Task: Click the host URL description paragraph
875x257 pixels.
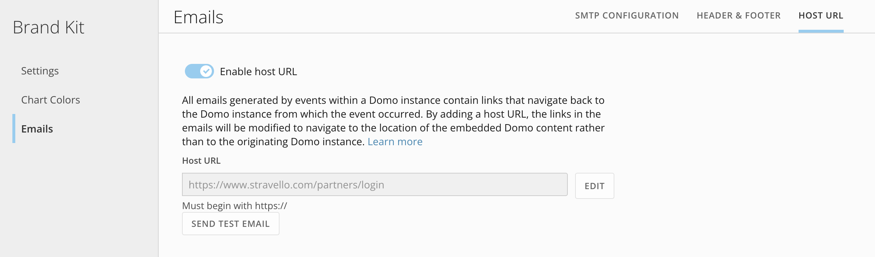Action: pyautogui.click(x=393, y=121)
